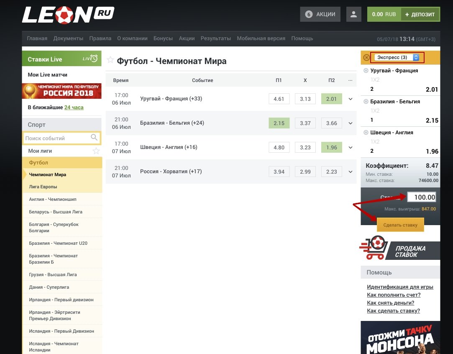Open Помощь in top navigation bar
The width and height of the screenshot is (453, 354).
[x=302, y=38]
